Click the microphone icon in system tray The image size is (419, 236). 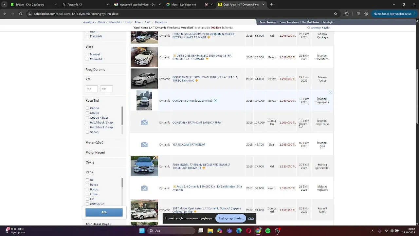point(379,231)
